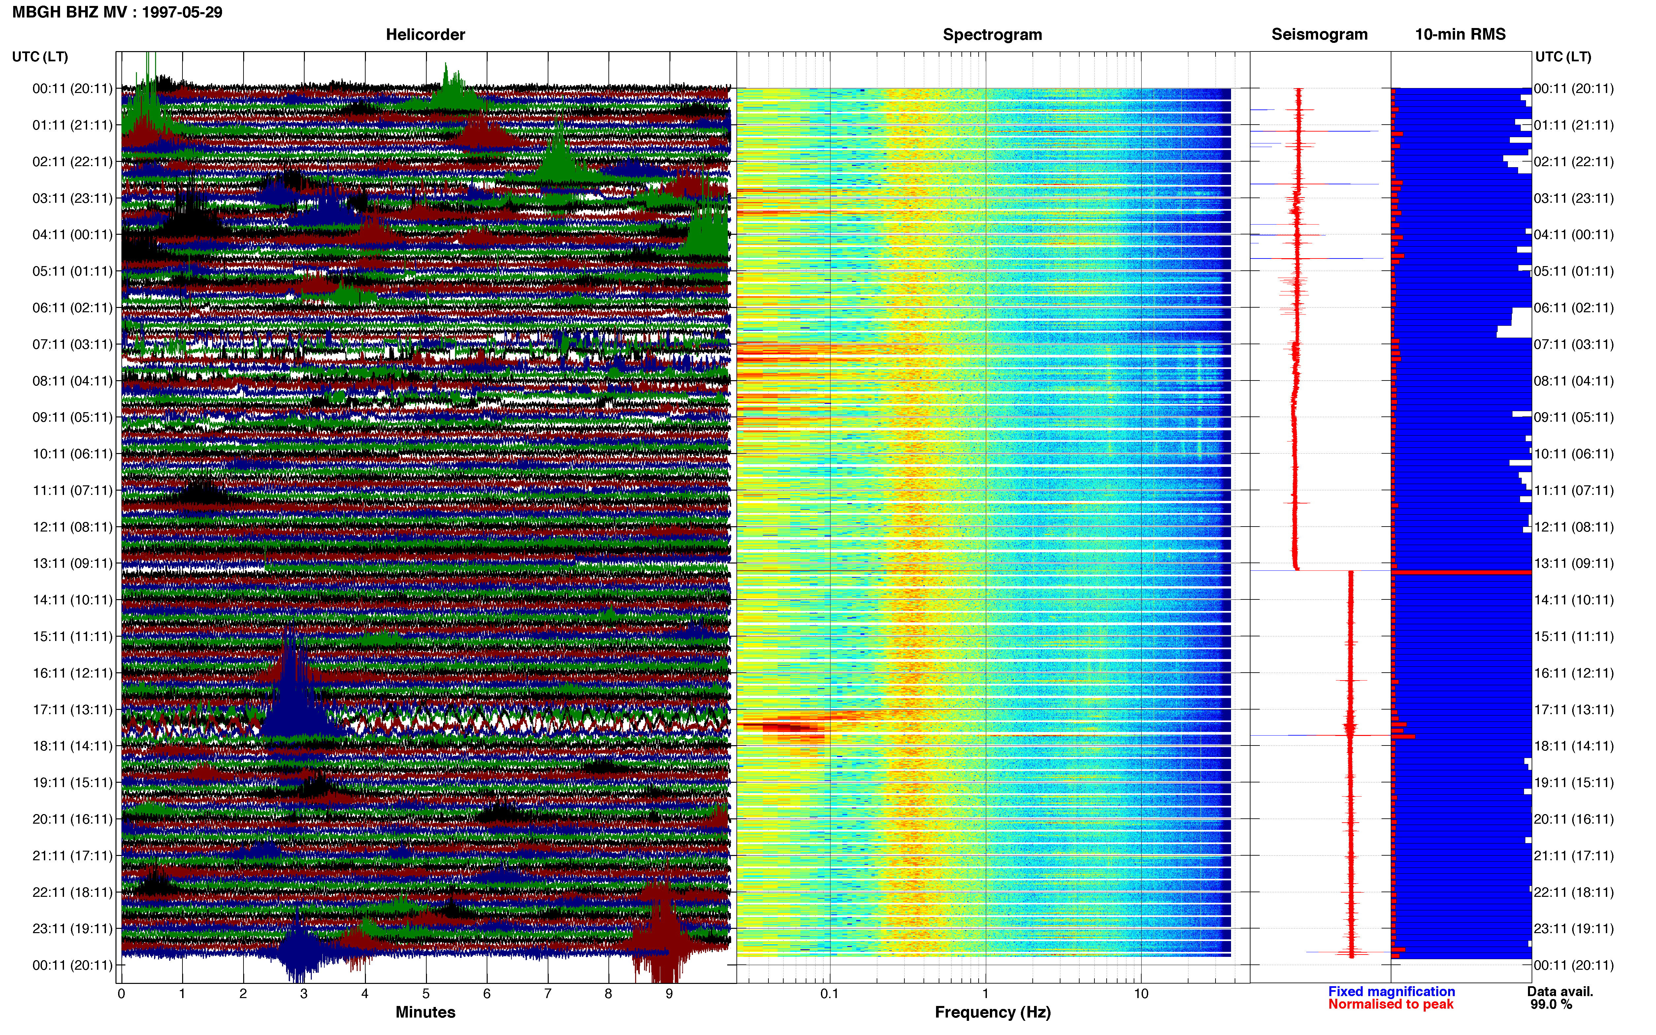Click the title 'MBGH BHZ MV : 1997-05-29'

click(x=117, y=12)
